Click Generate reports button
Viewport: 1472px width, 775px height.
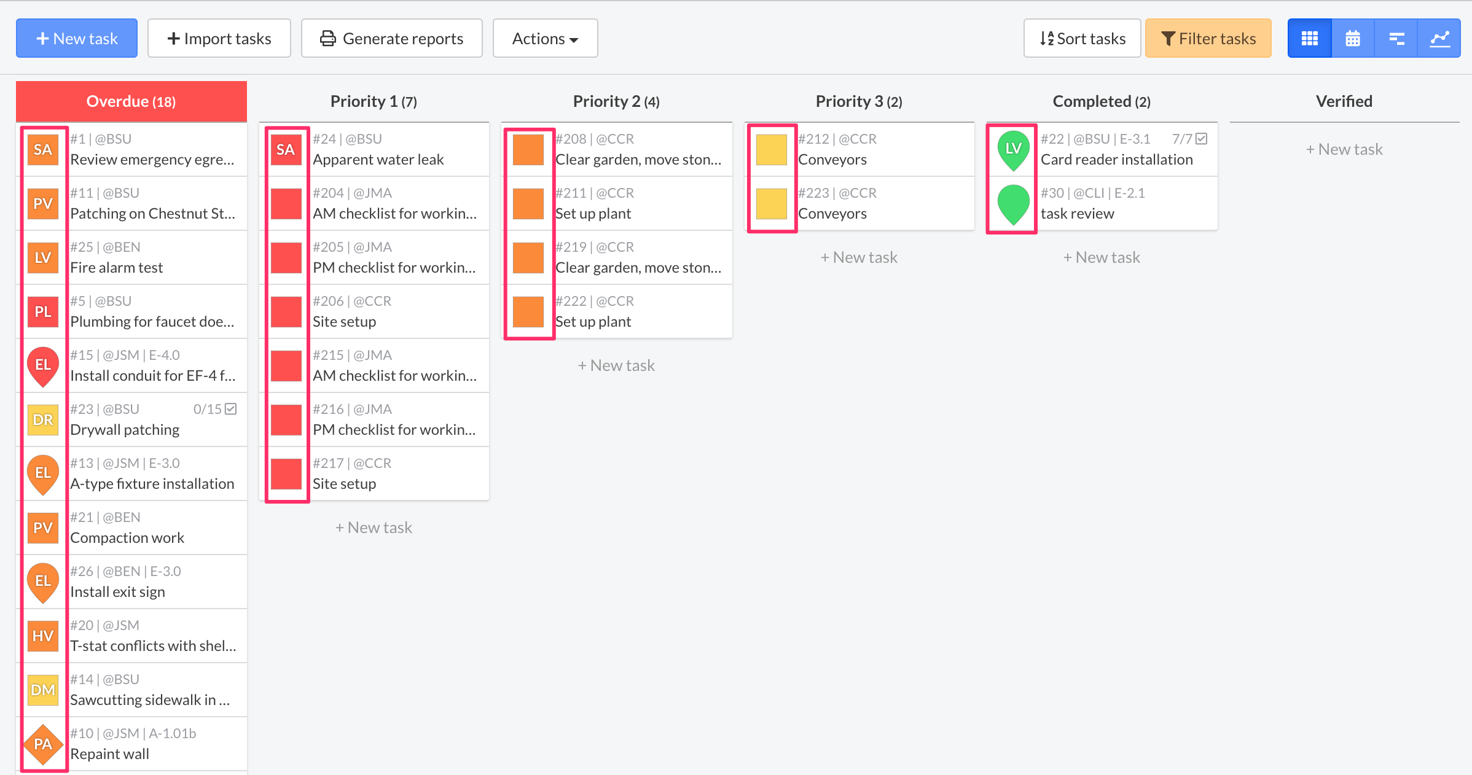point(391,39)
